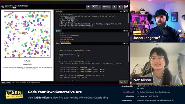This screenshot has height=104, width=185.
Task: Click the Assets button in footer
Action: pos(3,83)
